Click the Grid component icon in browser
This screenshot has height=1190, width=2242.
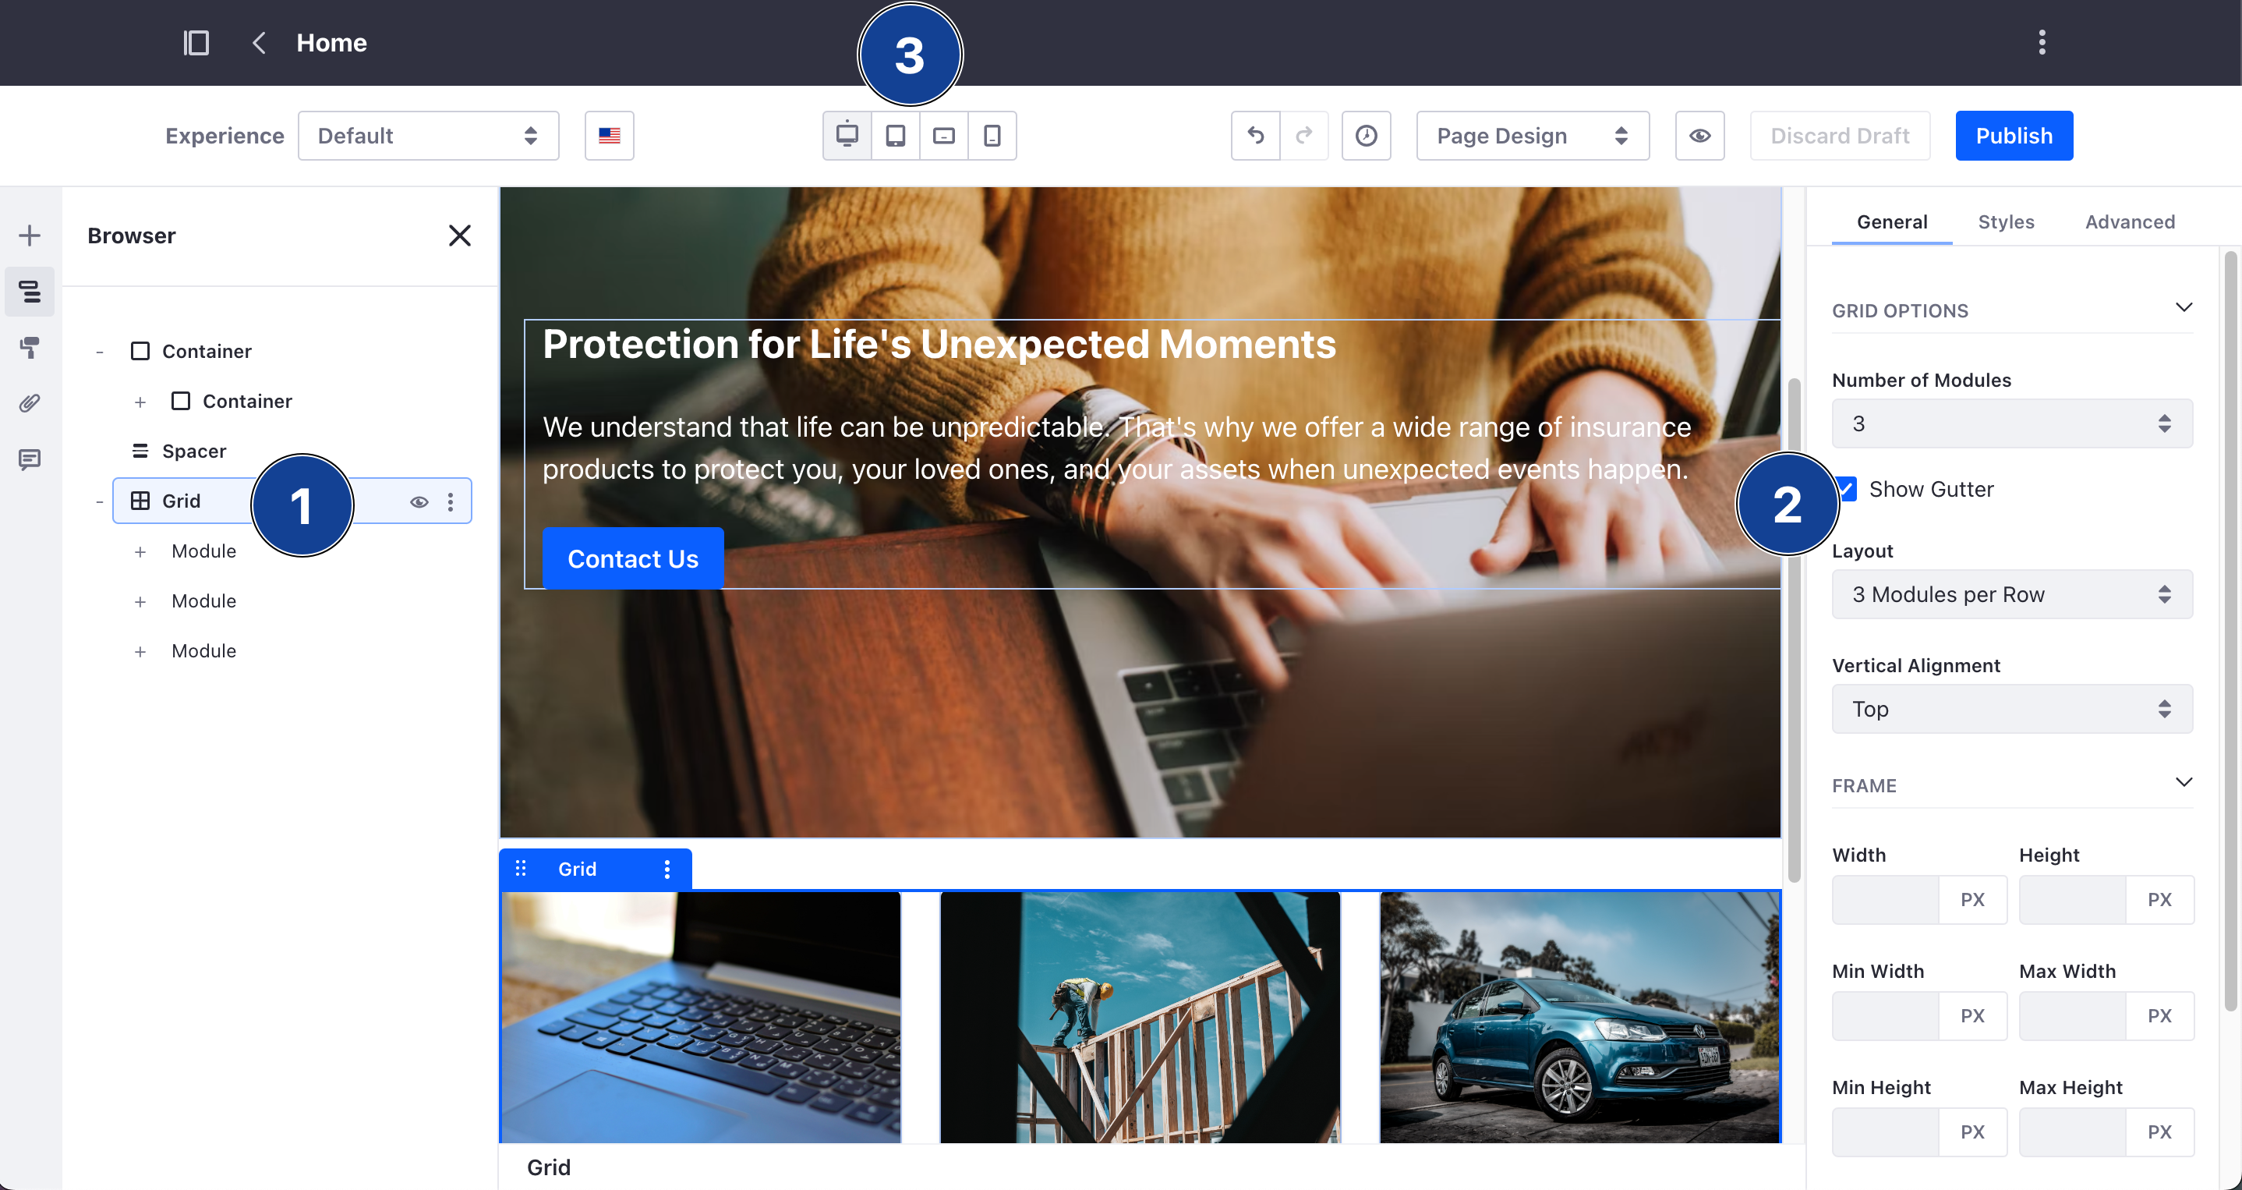point(138,500)
